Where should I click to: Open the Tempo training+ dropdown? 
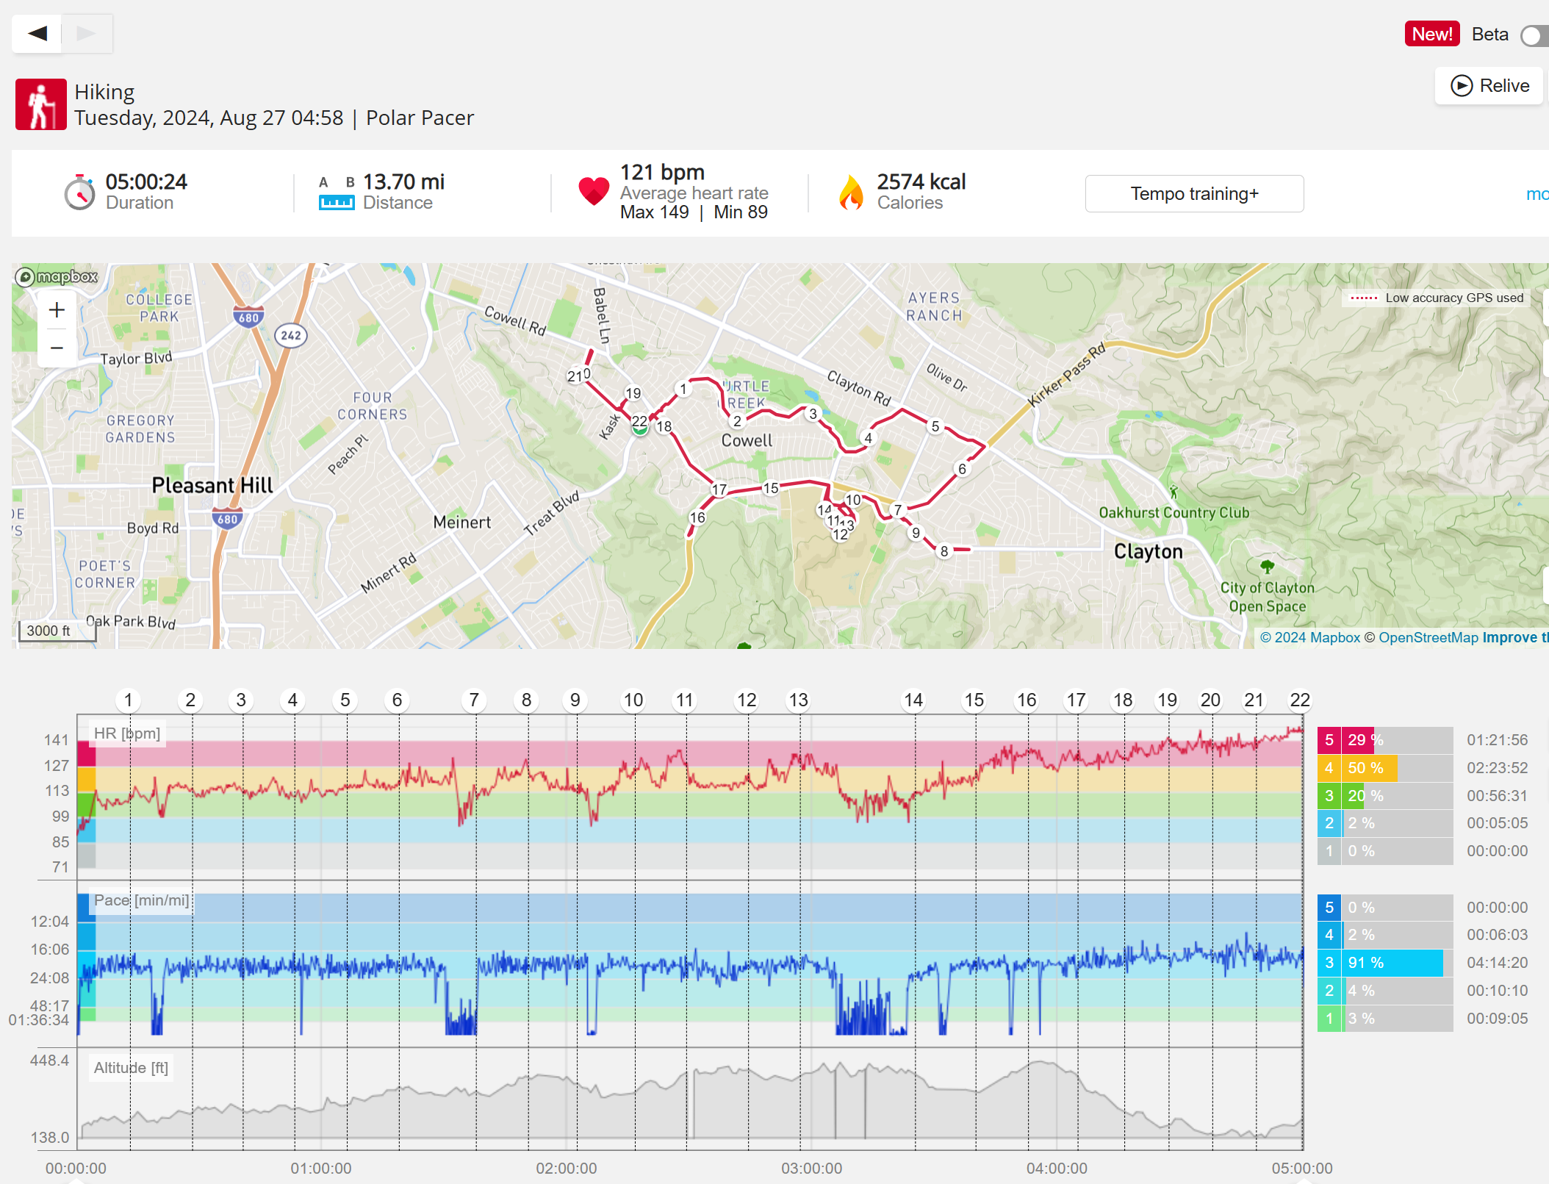(x=1194, y=193)
